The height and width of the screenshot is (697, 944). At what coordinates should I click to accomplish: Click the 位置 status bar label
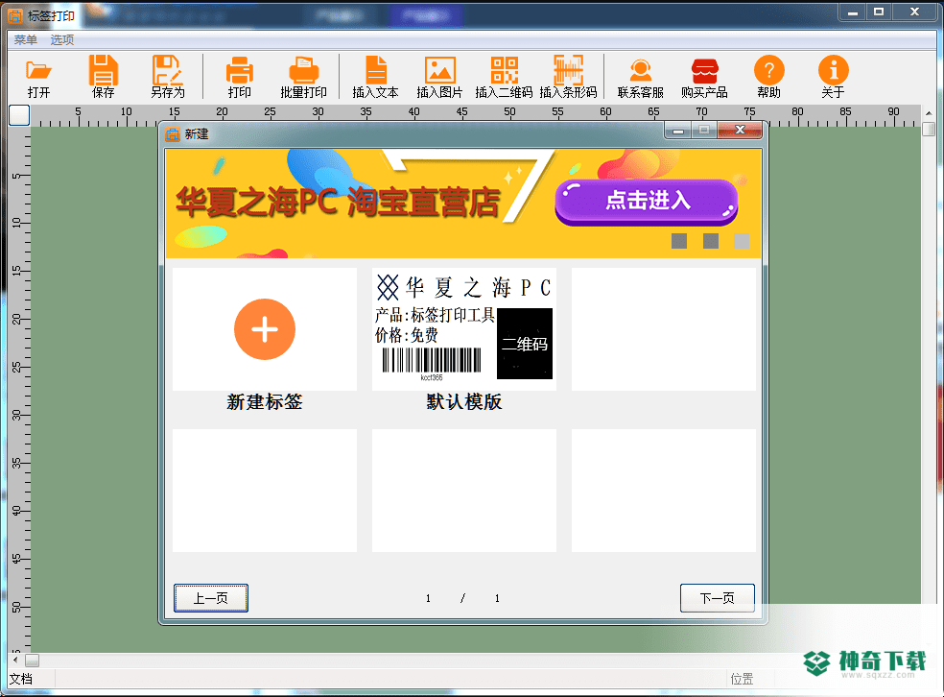[x=742, y=680]
